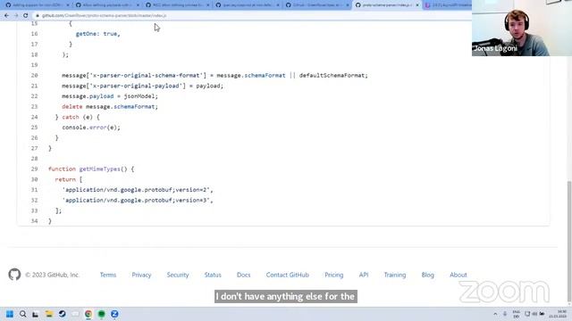Viewport: 572px width, 321px height.
Task: Open the Training footer link
Action: (x=395, y=275)
